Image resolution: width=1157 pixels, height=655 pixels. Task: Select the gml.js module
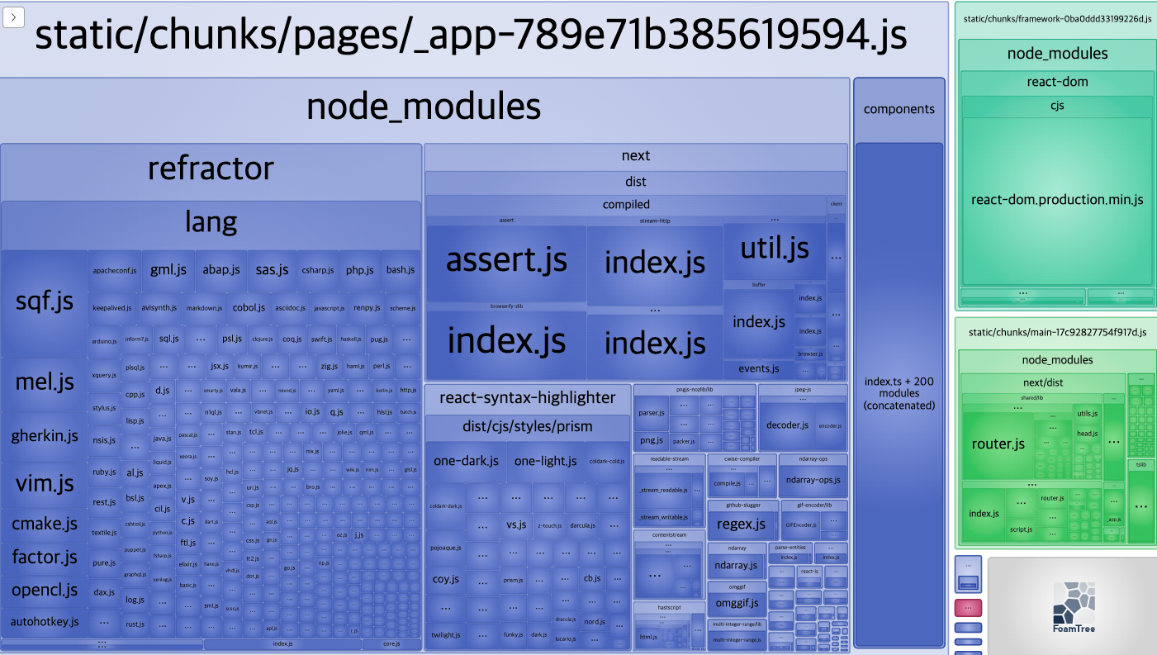point(168,270)
